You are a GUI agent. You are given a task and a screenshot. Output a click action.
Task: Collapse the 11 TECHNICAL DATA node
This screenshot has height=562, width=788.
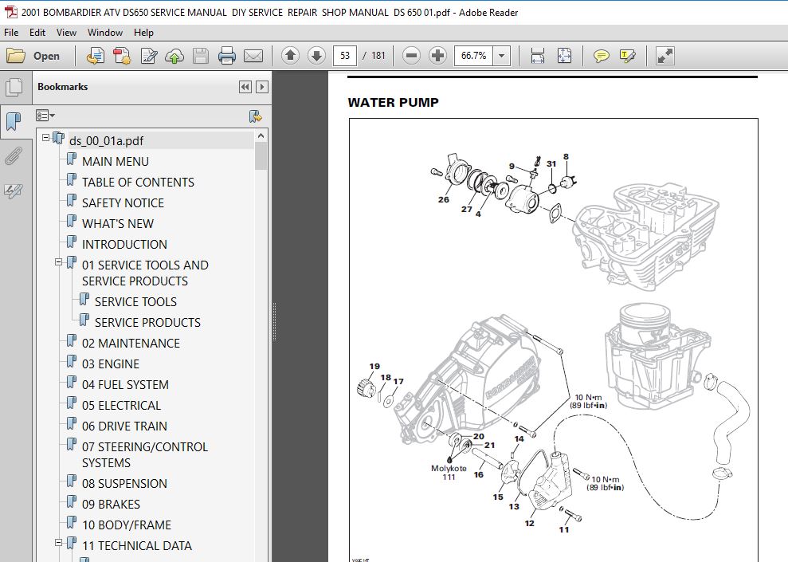pos(58,542)
